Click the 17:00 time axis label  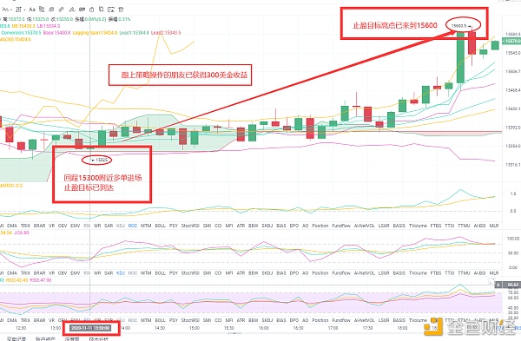(x=333, y=328)
